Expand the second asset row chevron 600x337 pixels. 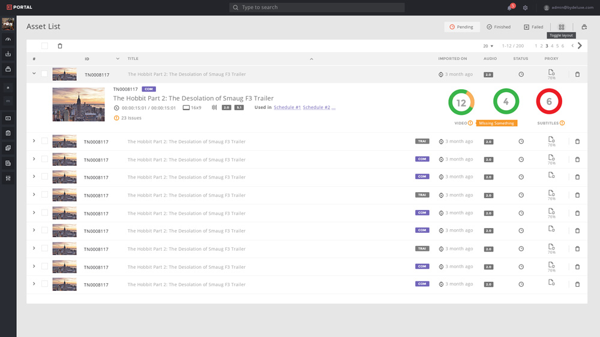(34, 141)
